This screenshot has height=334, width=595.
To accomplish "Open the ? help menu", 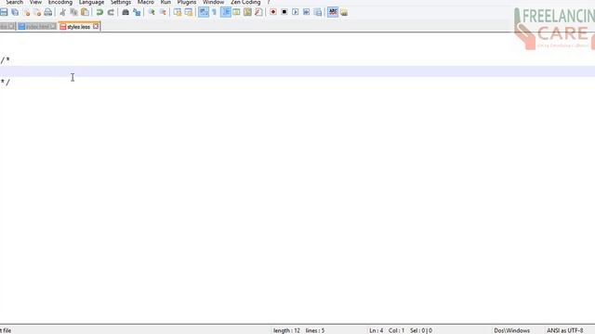I will [x=269, y=2].
